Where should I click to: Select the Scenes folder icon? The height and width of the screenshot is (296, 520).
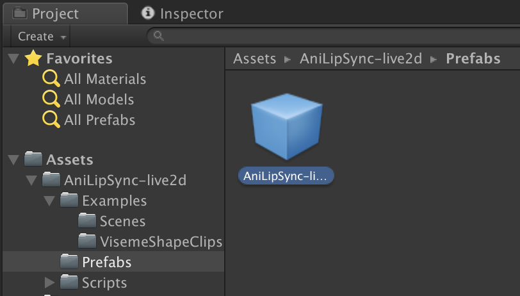[87, 220]
